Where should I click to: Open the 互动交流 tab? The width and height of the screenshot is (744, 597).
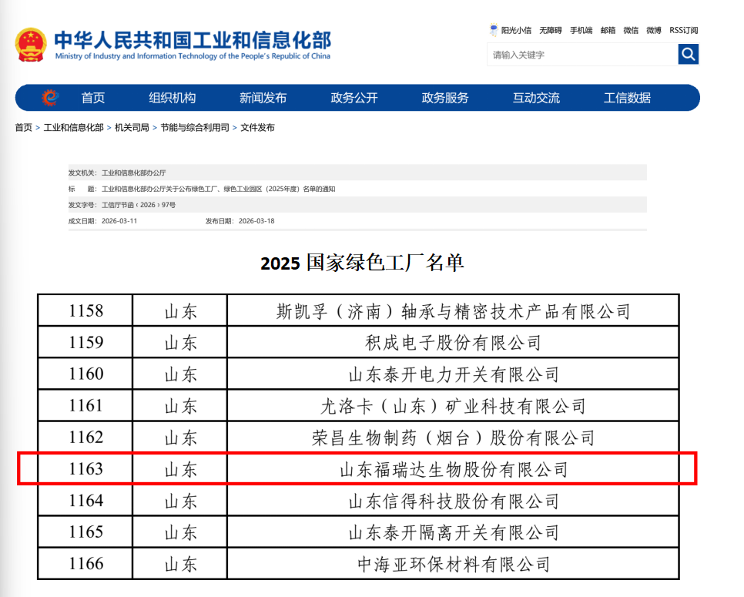(535, 97)
